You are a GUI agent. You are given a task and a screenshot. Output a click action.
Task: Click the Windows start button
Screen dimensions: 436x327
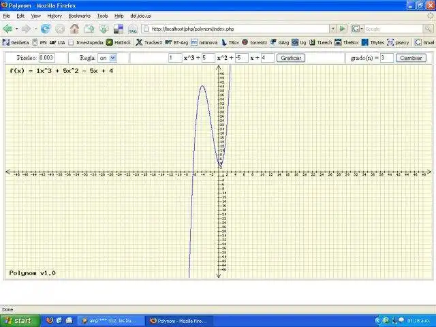tap(20, 321)
